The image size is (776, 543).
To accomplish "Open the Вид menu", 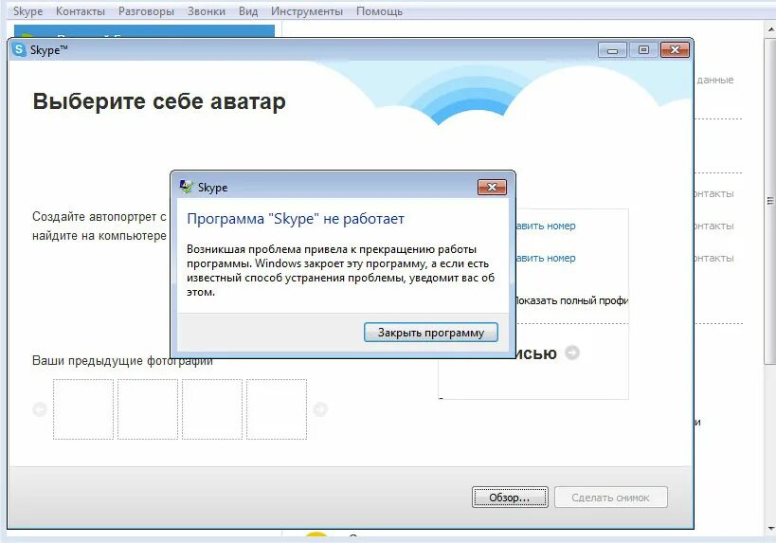I will (x=248, y=11).
